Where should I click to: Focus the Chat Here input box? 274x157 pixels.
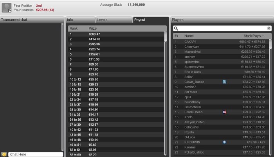click(36, 154)
